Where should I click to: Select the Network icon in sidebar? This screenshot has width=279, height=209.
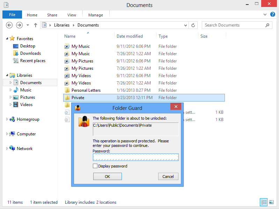(x=12, y=148)
